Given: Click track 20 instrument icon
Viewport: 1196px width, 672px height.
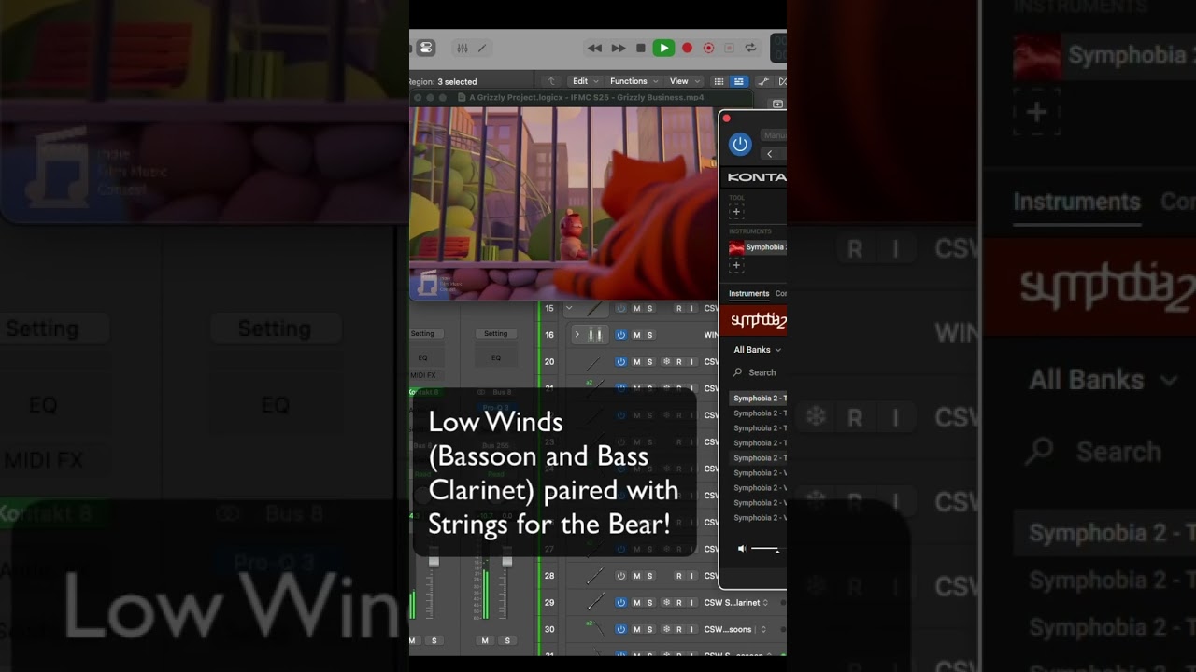Looking at the screenshot, I should point(594,361).
